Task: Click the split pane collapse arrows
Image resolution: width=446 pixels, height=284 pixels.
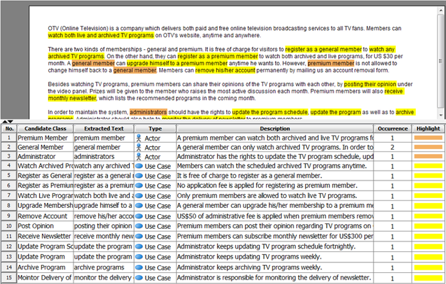Action: pos(7,121)
